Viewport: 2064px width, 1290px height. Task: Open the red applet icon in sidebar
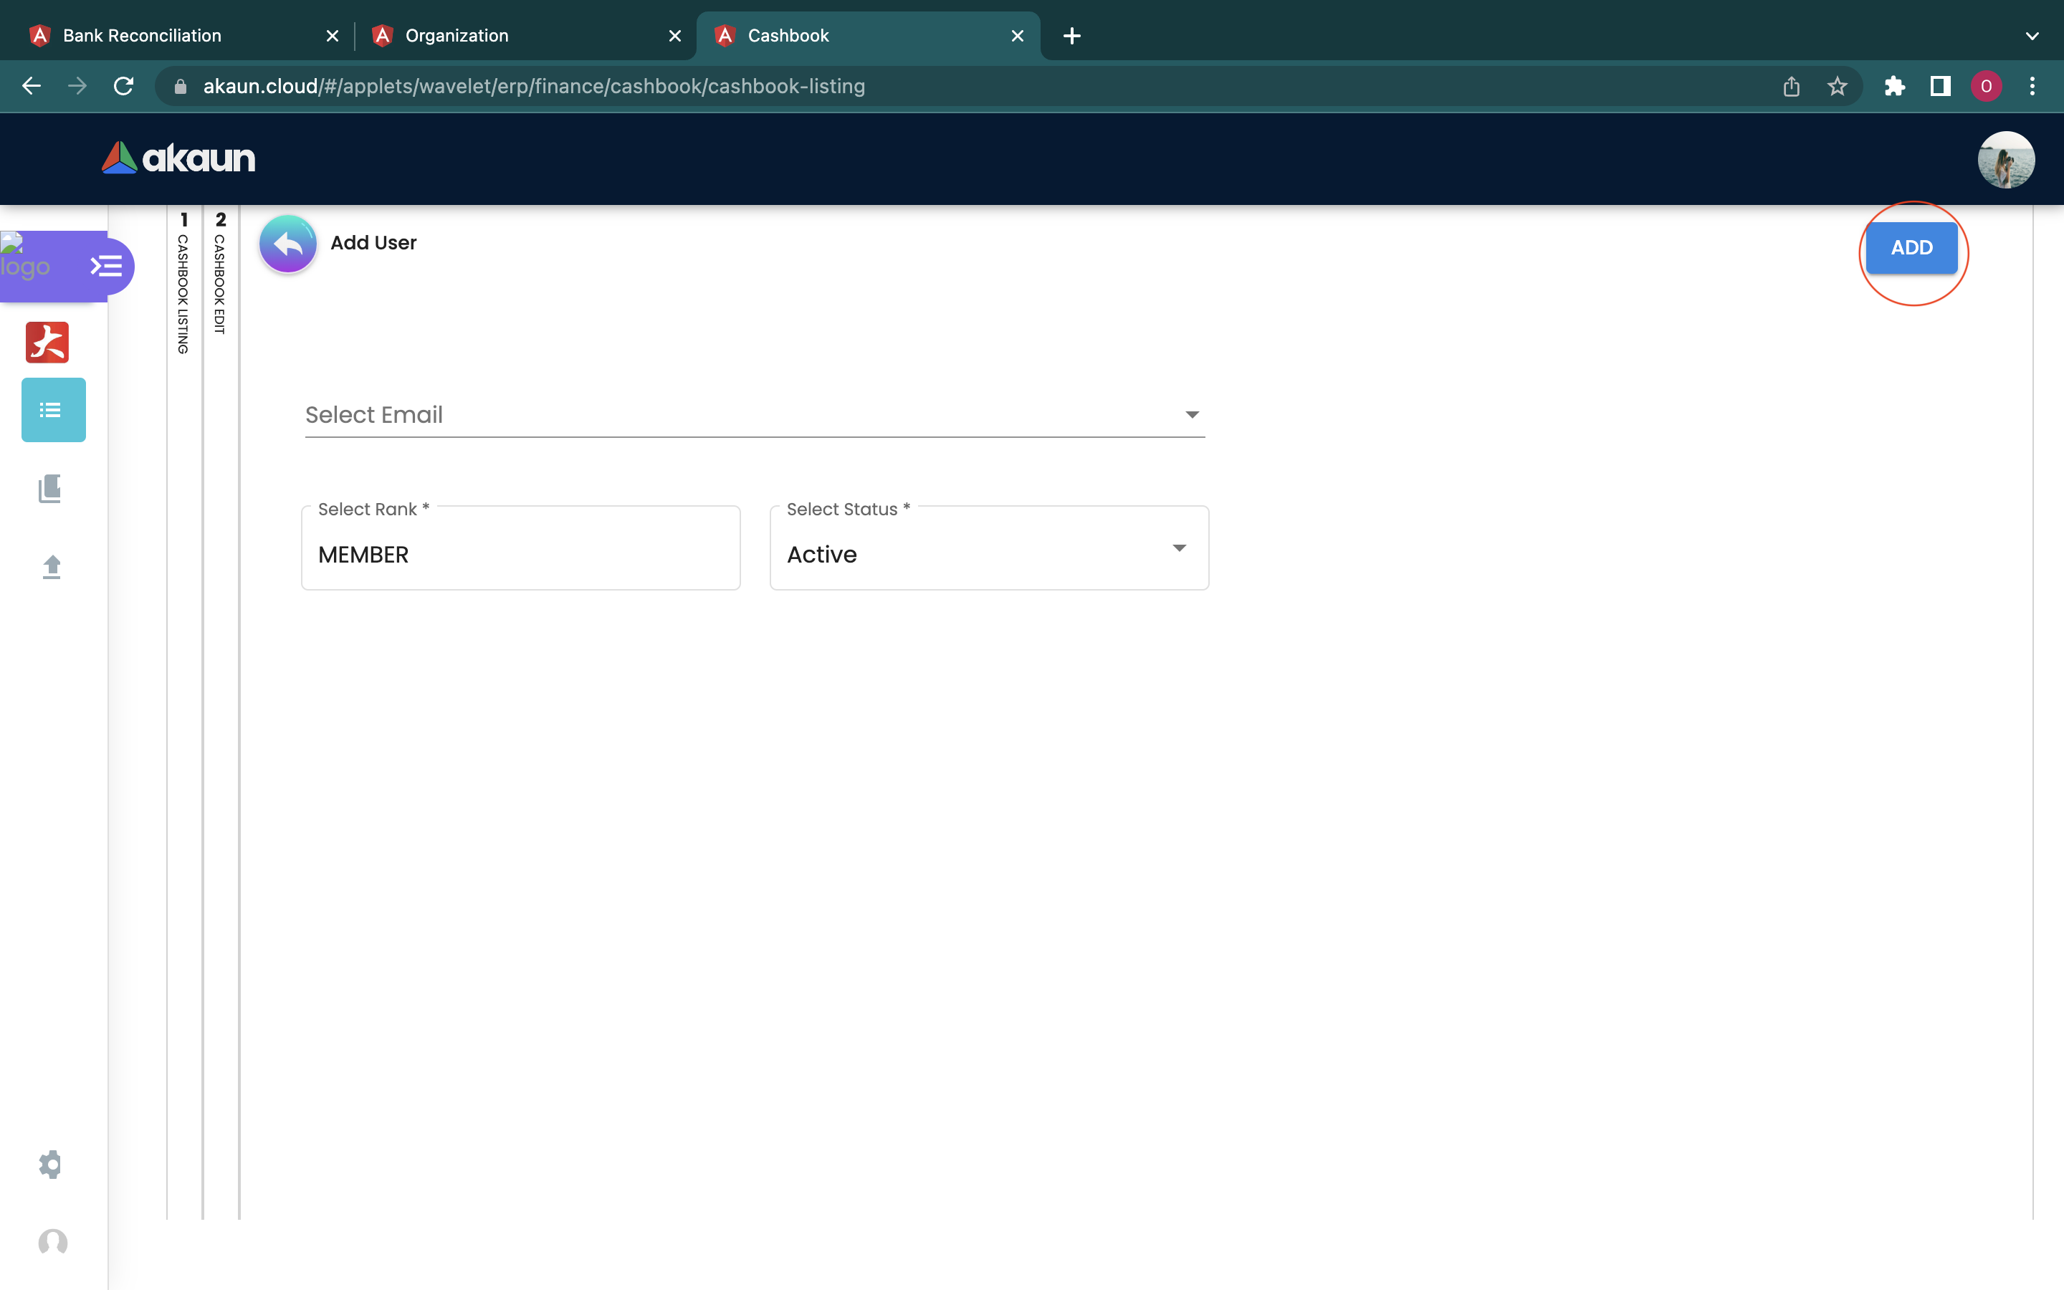pos(48,342)
